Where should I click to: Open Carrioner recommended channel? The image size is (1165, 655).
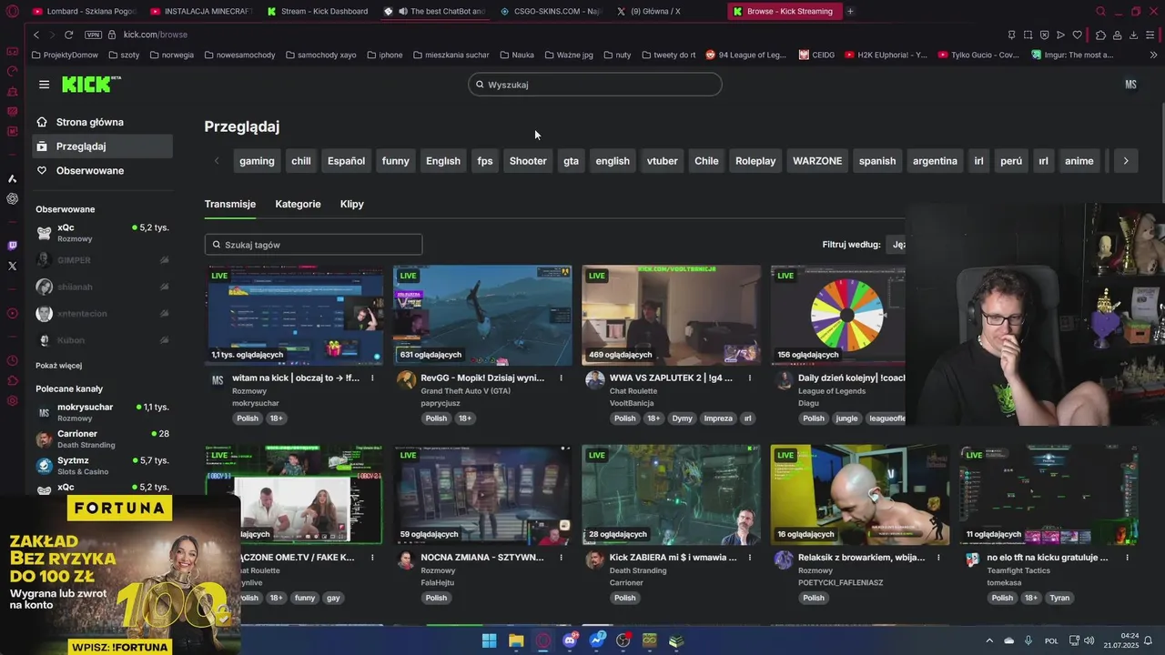tap(103, 439)
